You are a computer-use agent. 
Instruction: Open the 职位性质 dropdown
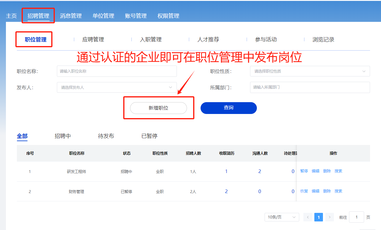(x=310, y=71)
